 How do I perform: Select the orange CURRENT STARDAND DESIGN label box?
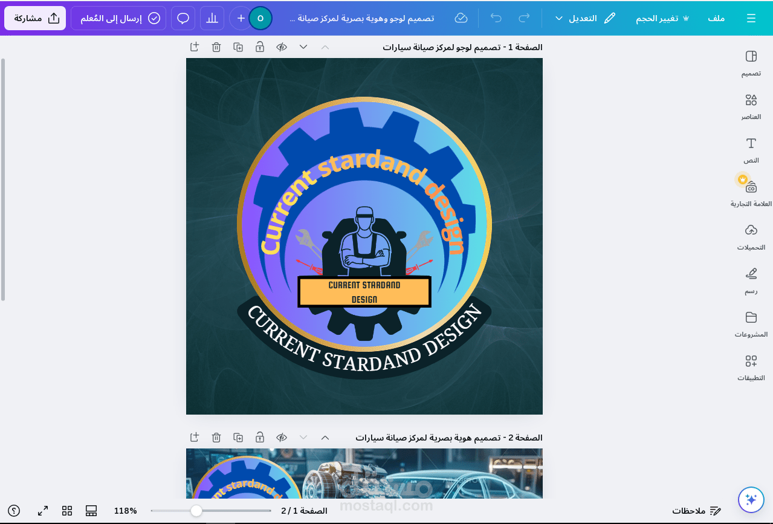(x=364, y=292)
